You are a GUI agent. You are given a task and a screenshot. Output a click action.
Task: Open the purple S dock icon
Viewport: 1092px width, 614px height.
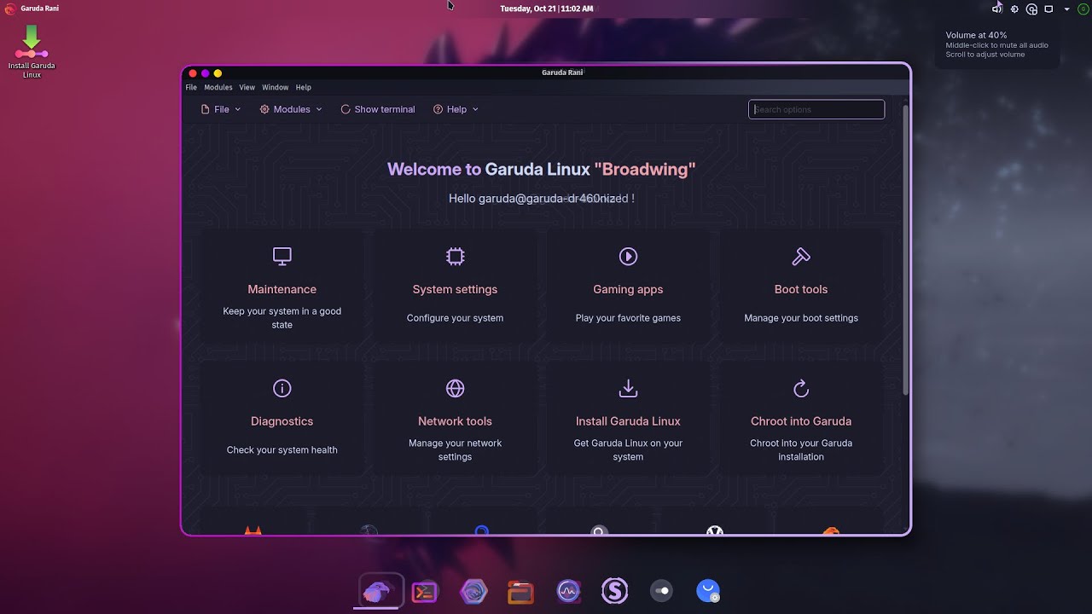[614, 591]
